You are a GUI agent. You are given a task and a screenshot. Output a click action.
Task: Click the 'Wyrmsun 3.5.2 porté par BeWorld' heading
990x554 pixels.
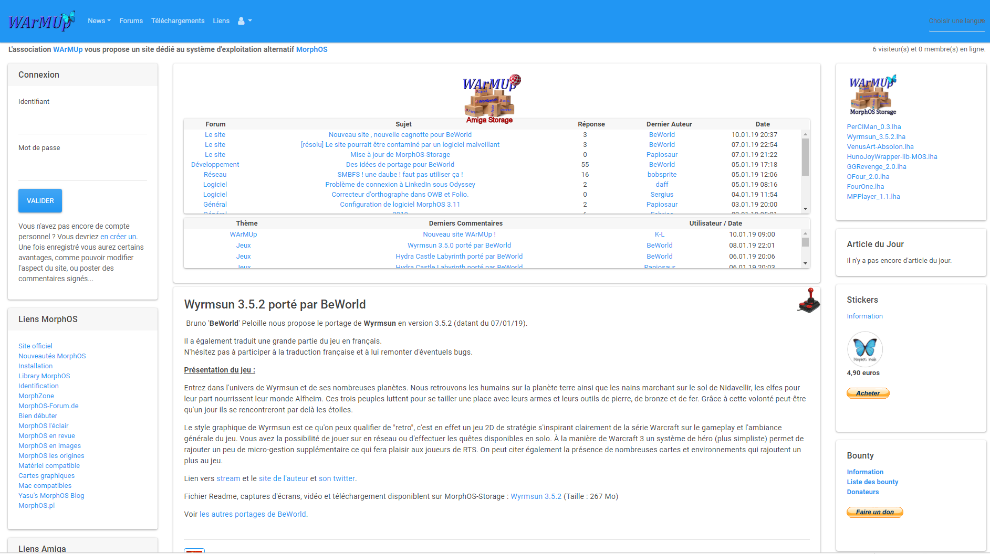(x=275, y=304)
